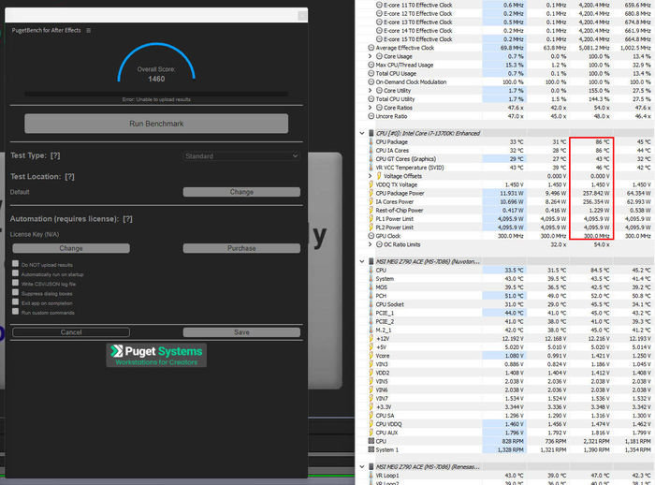Open the PugetBench panel hamburger menu
Screen dimensions: 655x485
[88, 31]
